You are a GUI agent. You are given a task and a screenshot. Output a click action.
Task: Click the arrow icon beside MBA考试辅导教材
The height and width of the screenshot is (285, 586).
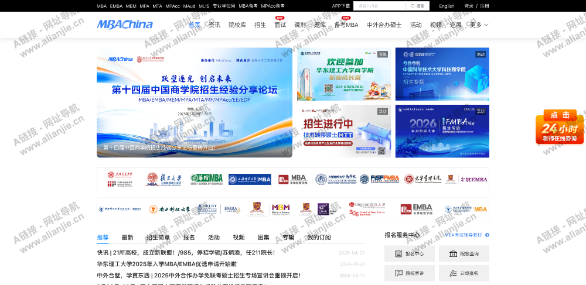(487, 235)
